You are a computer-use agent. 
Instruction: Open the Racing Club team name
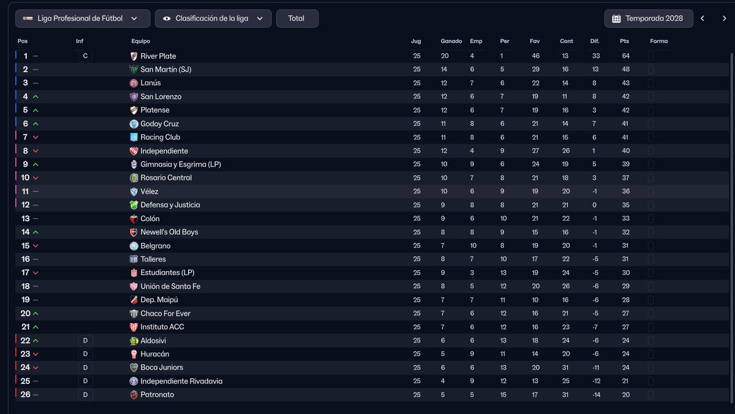pos(160,137)
